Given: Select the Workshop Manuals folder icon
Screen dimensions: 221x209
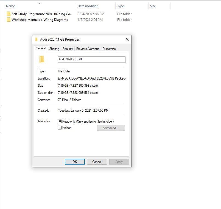Looking at the screenshot, I should pyautogui.click(x=9, y=19).
